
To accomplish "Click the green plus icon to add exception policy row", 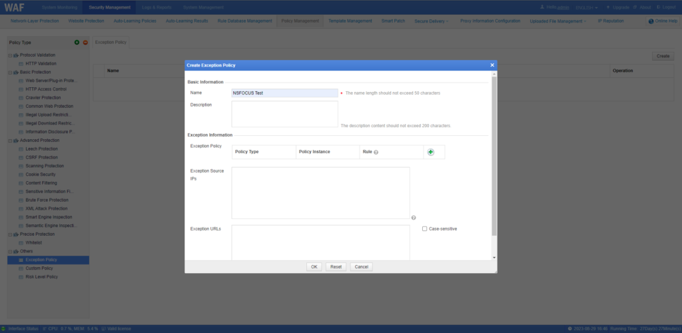I will [x=431, y=152].
